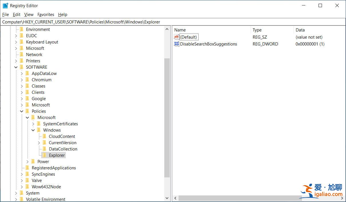Click the Registry Editor app icon in title bar
The width and height of the screenshot is (346, 202).
click(5, 6)
